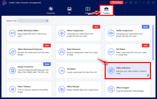Viewport: 157px width, 99px height.
Task: Click the AnyRec app logo
Action: [5, 3]
